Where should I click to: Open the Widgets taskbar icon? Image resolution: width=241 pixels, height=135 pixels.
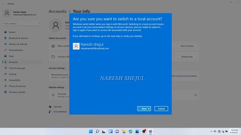[111, 132]
